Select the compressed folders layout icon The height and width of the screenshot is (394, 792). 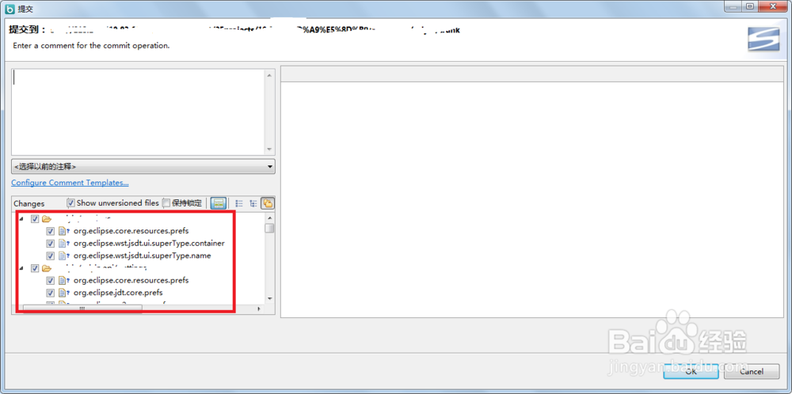(268, 203)
